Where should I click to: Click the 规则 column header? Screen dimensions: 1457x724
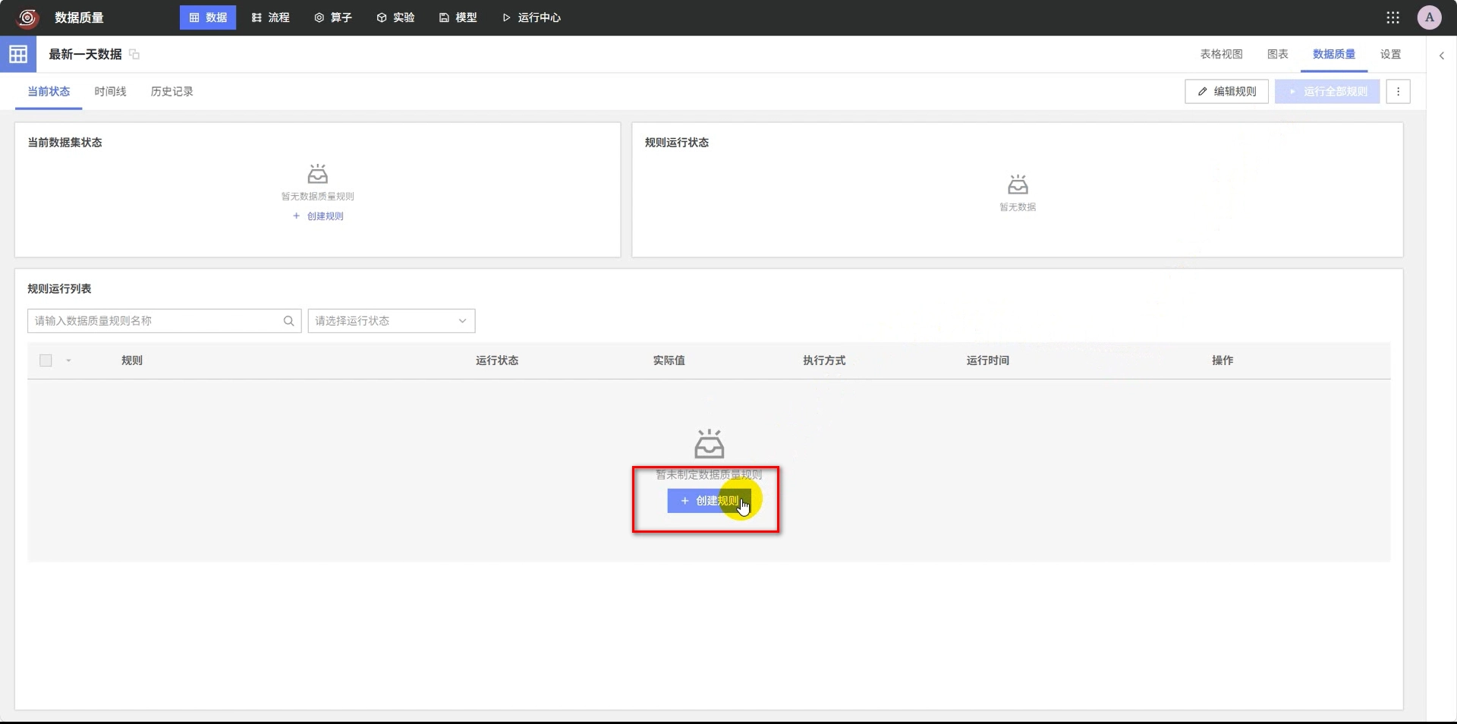[132, 360]
